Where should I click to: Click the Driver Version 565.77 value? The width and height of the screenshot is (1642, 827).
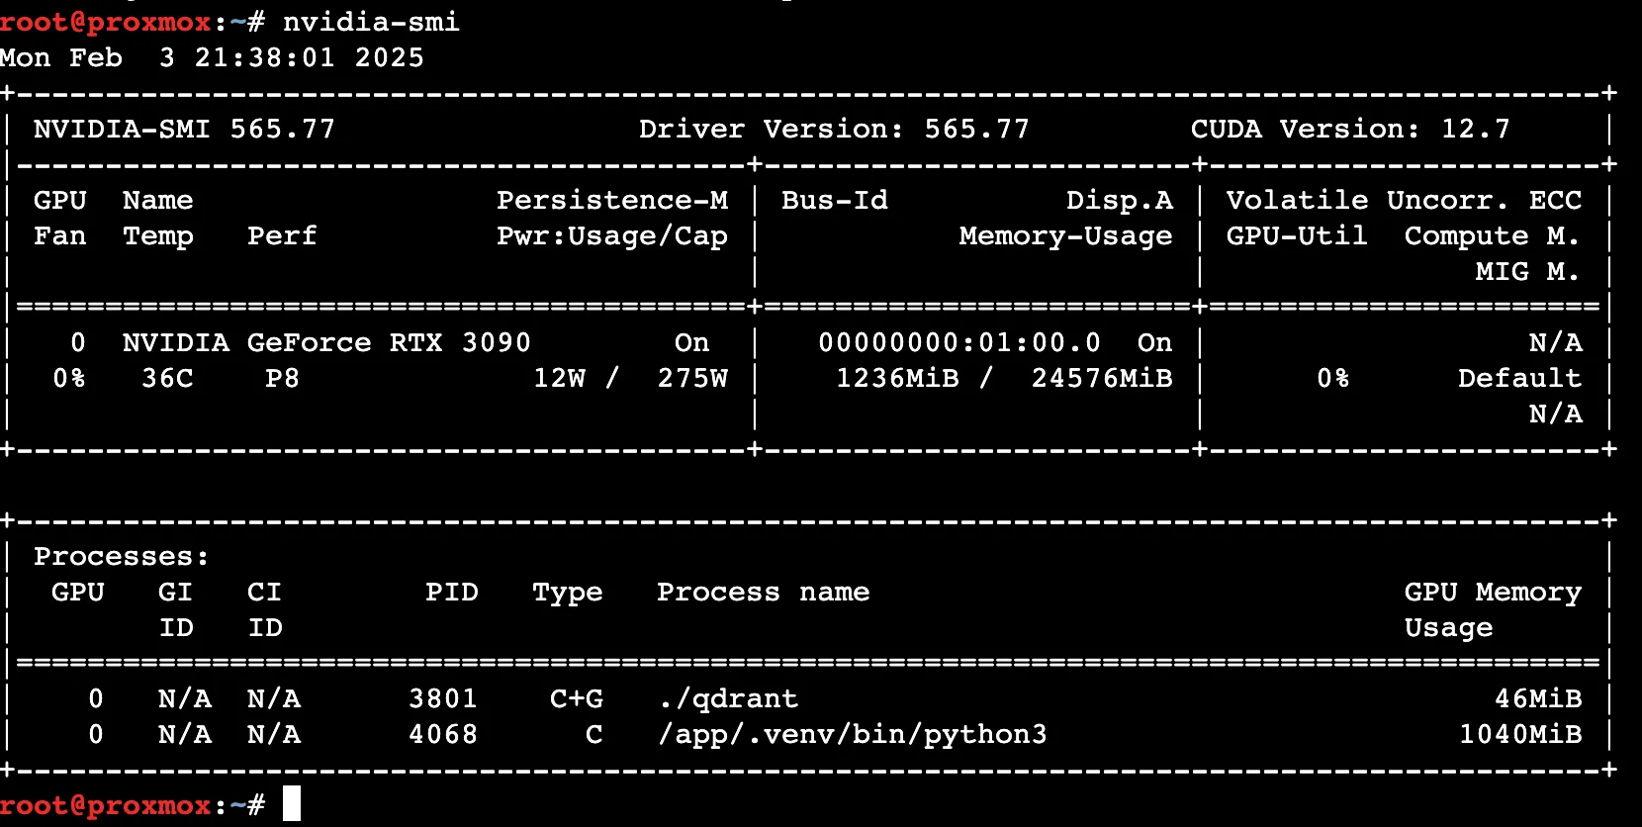tap(976, 129)
